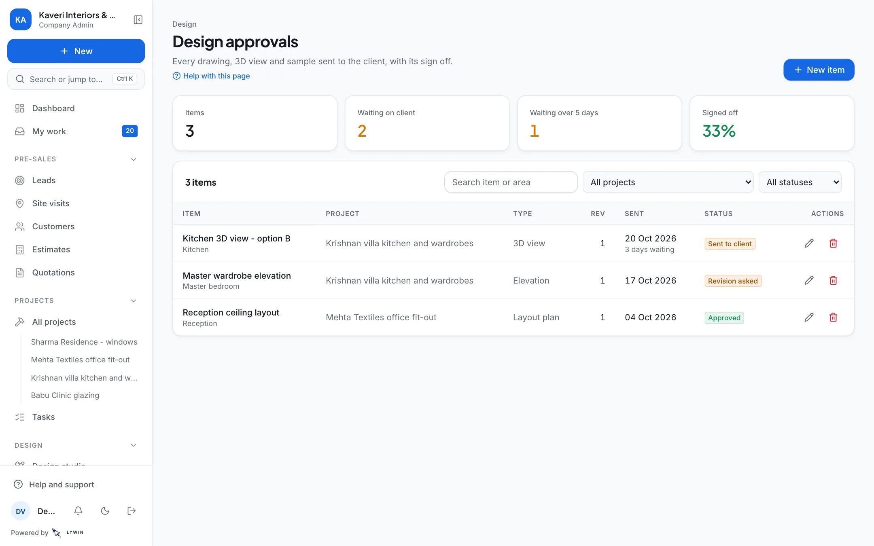Go to Leads

click(76, 180)
